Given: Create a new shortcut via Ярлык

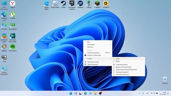Looking at the screenshot, I should [129, 61].
